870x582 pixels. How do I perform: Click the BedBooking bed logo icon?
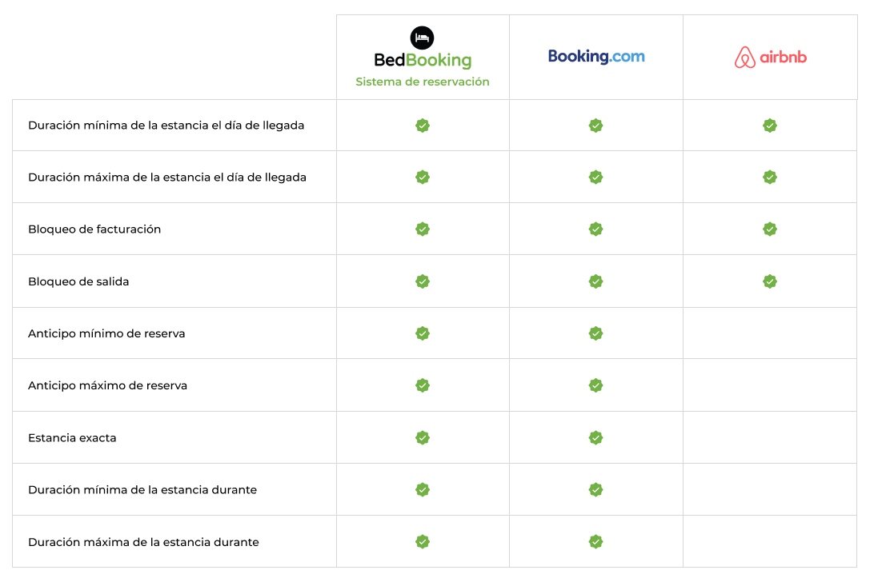tap(423, 38)
